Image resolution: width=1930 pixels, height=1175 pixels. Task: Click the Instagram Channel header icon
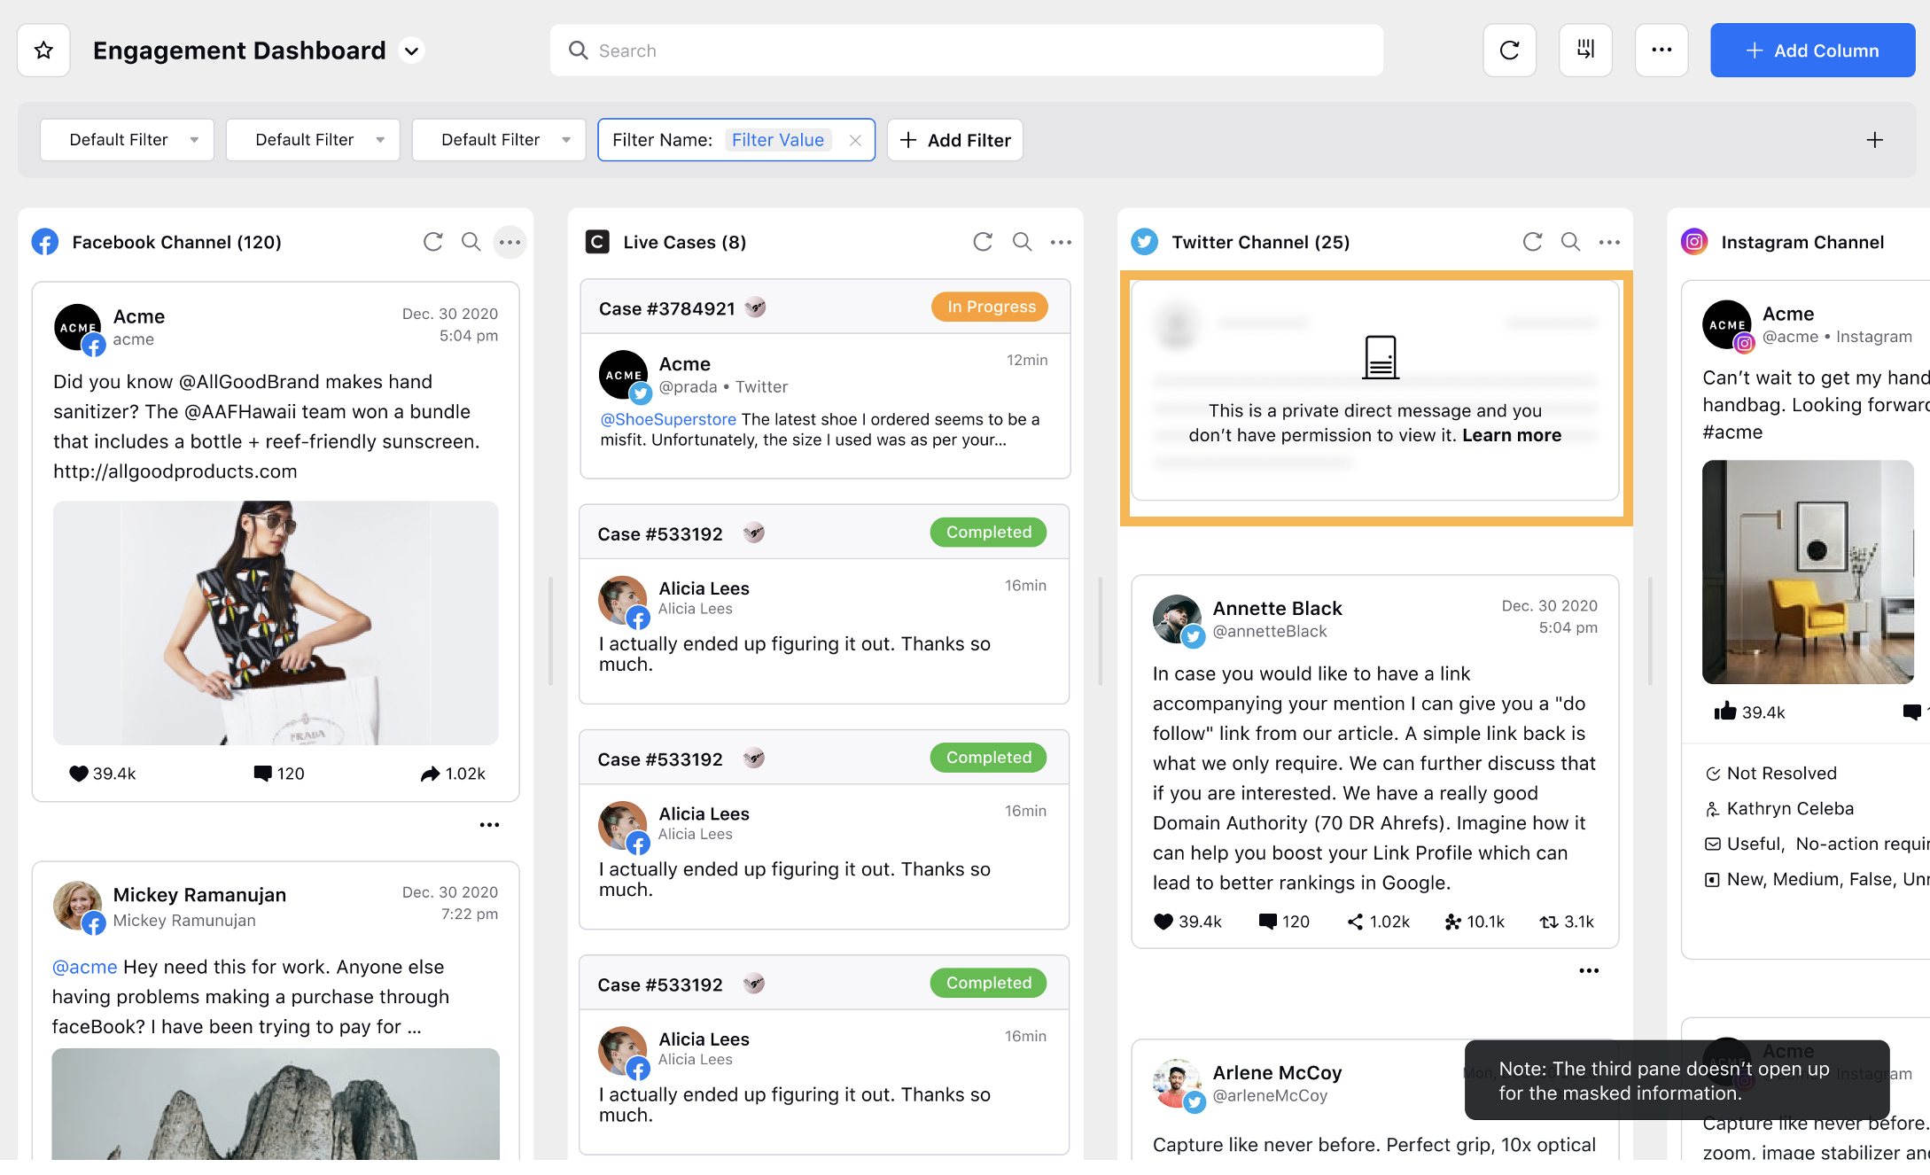[x=1694, y=242]
